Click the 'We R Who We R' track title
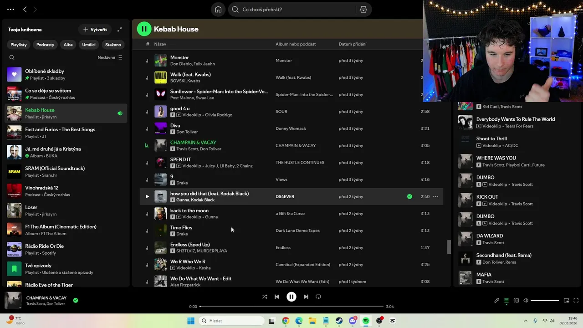The width and height of the screenshot is (583, 328). tap(188, 261)
